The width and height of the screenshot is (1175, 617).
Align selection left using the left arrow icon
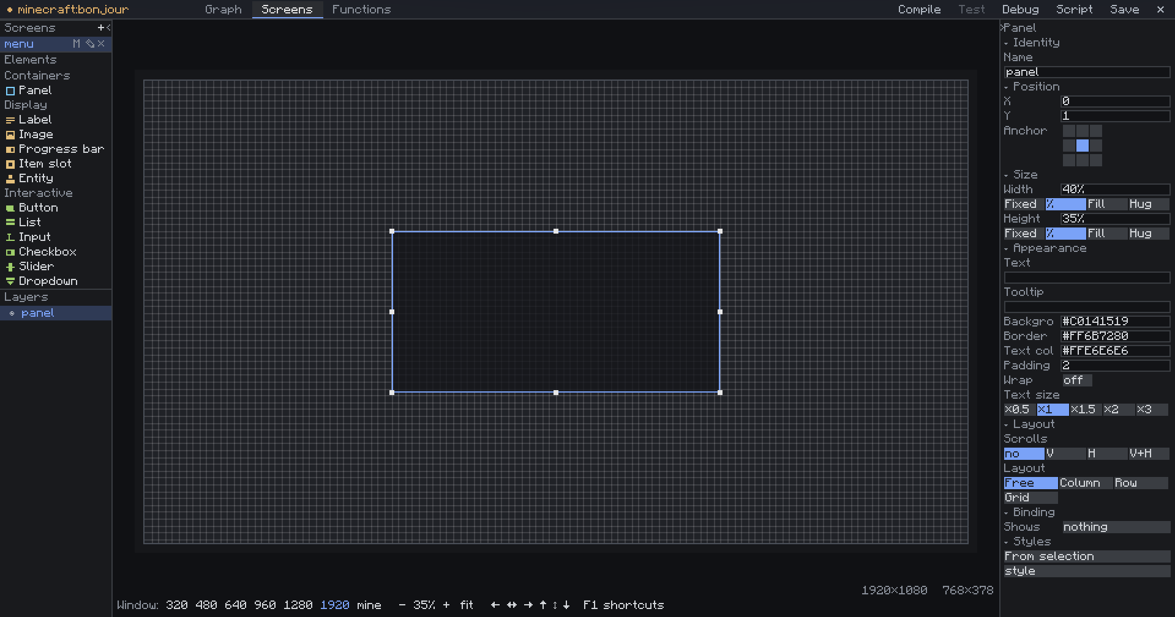pos(495,605)
